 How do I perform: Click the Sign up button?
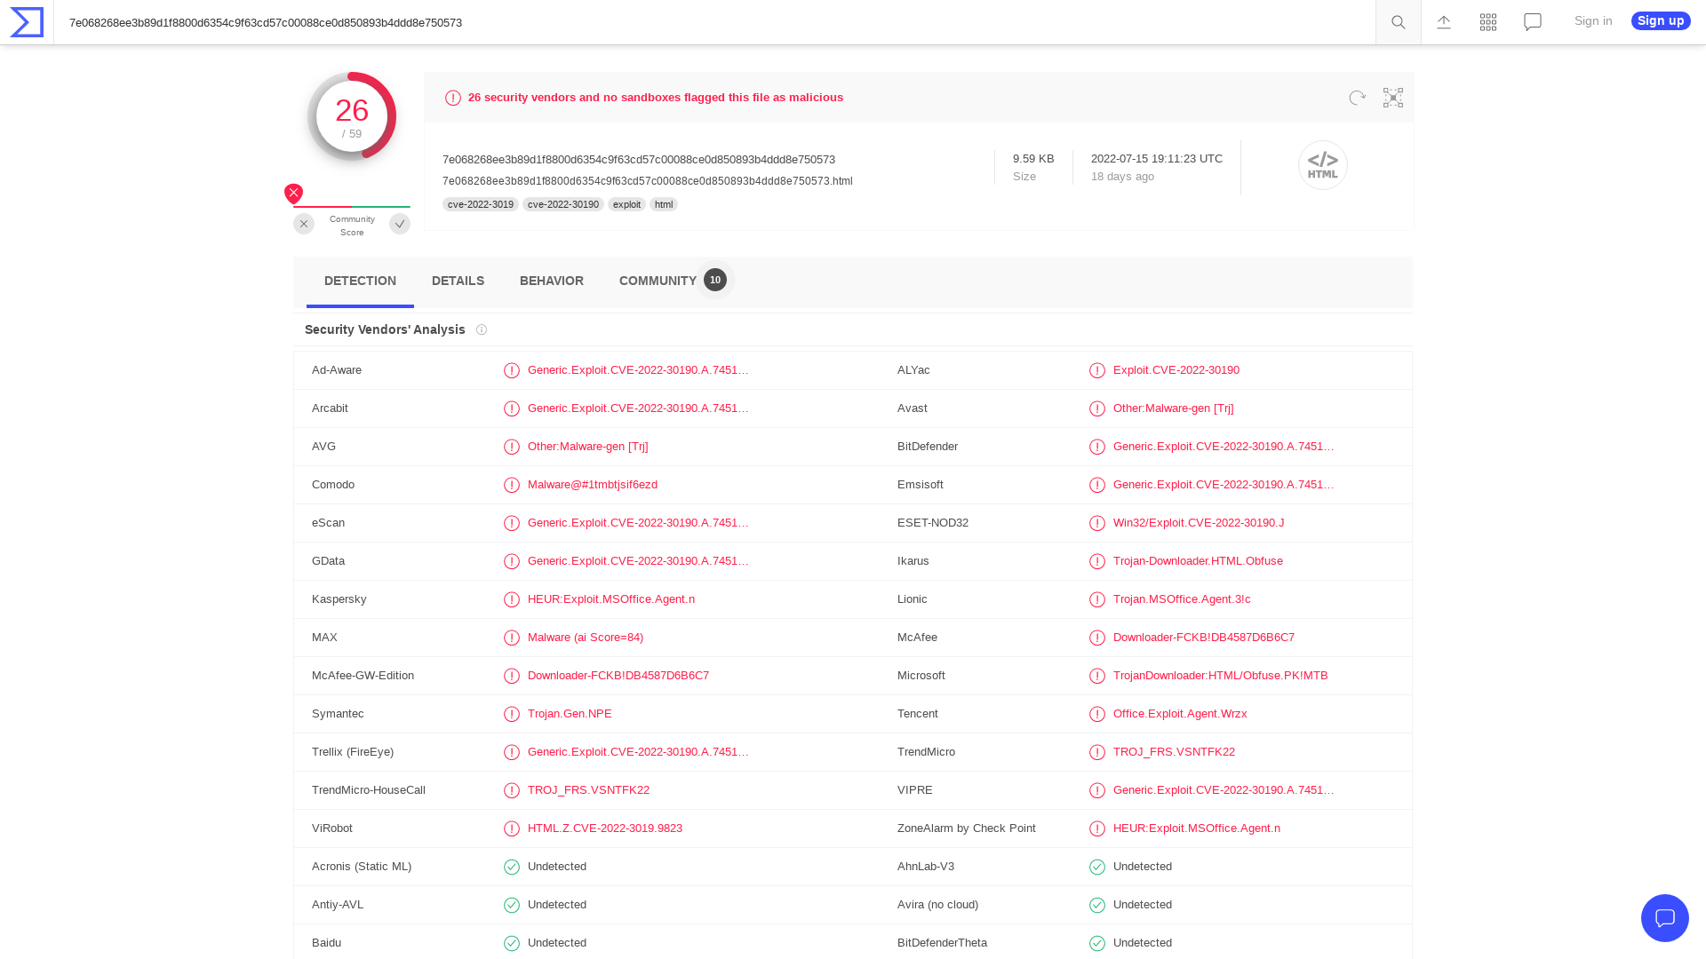(1661, 20)
